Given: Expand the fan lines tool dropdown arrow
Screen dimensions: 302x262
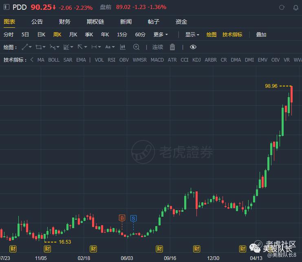Looking at the screenshot, I should coord(72,47).
